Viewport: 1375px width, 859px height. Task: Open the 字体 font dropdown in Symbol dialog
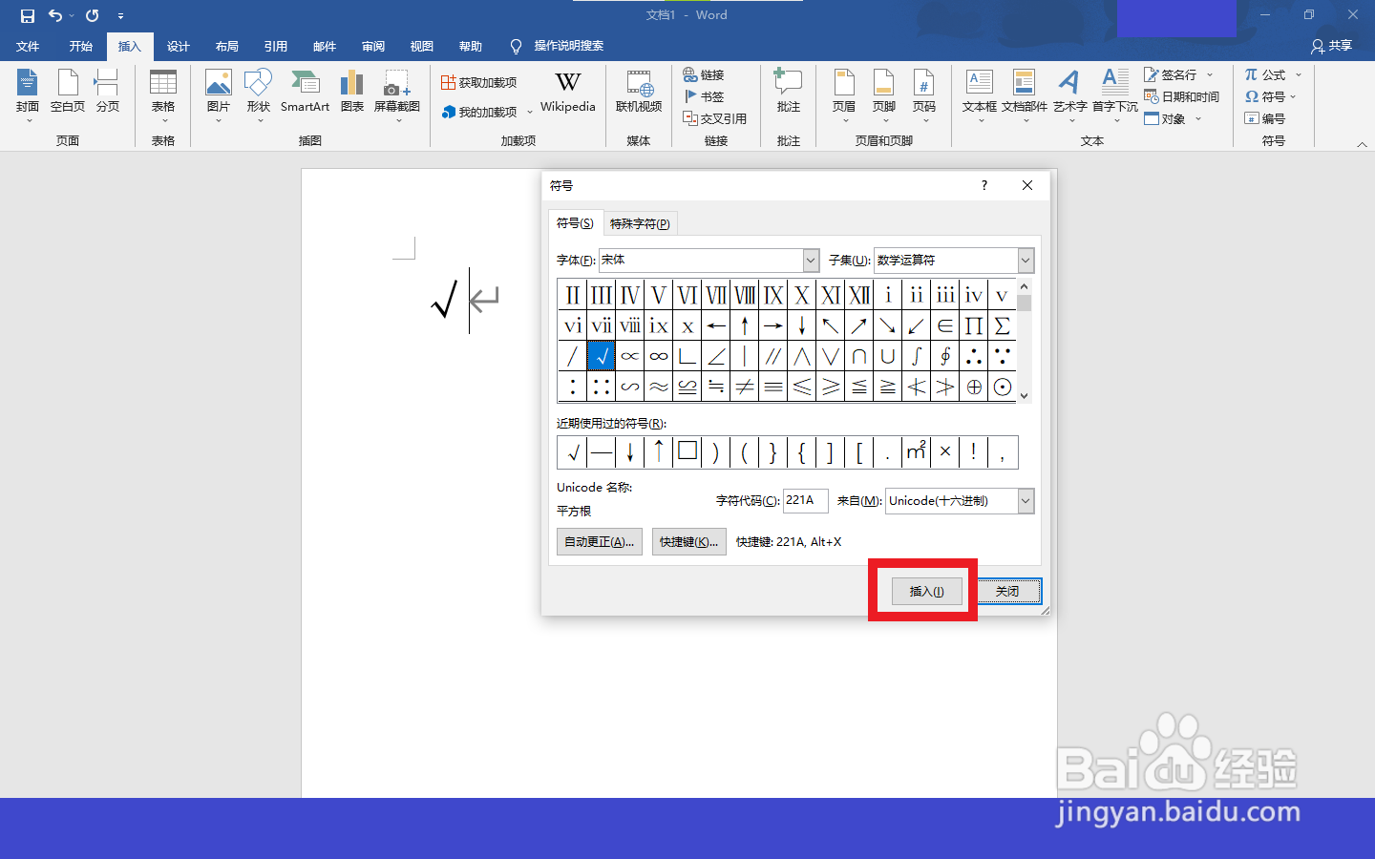coord(810,260)
